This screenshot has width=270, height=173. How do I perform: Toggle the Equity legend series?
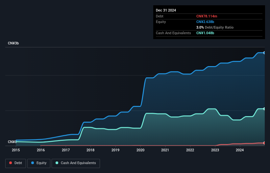(39, 163)
